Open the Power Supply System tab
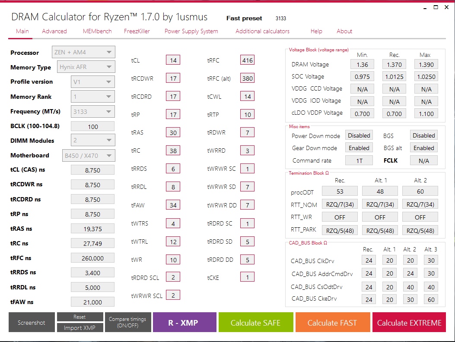The image size is (455, 342). 191,31
